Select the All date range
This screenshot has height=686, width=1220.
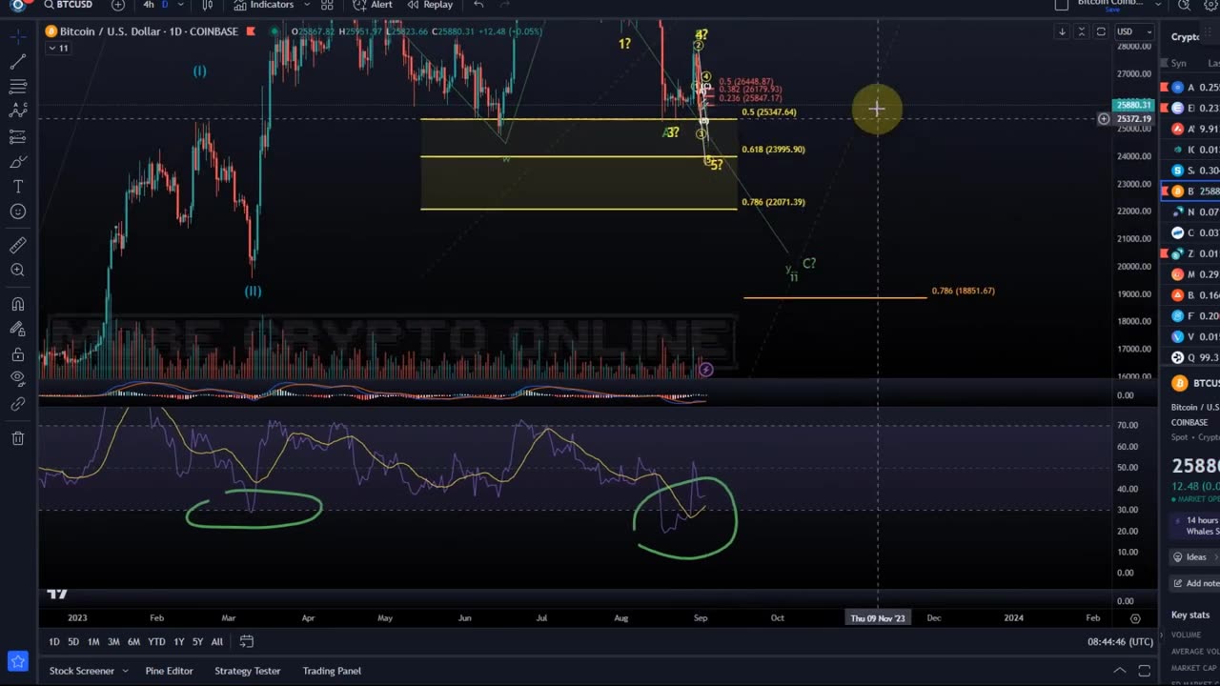coord(217,642)
